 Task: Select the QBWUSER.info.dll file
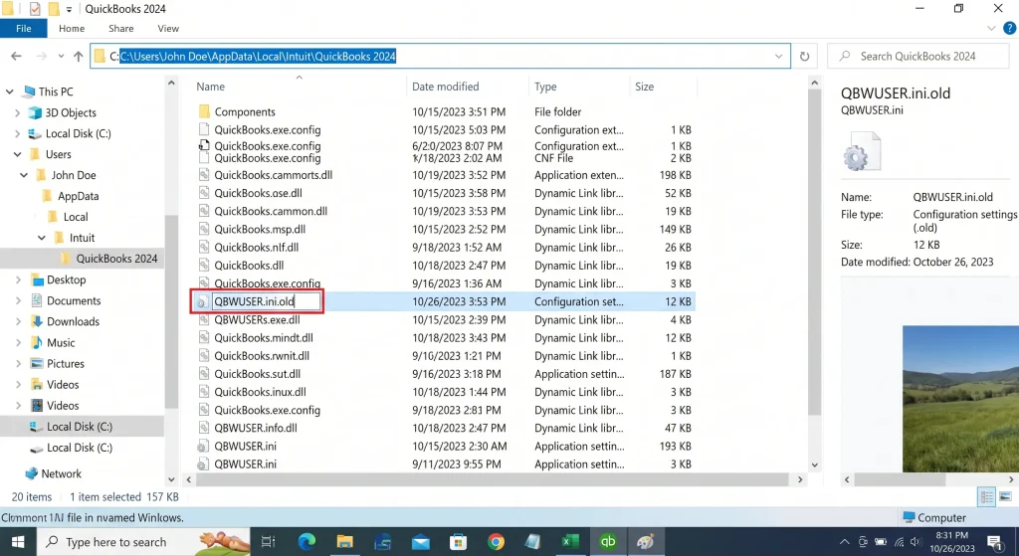coord(256,428)
